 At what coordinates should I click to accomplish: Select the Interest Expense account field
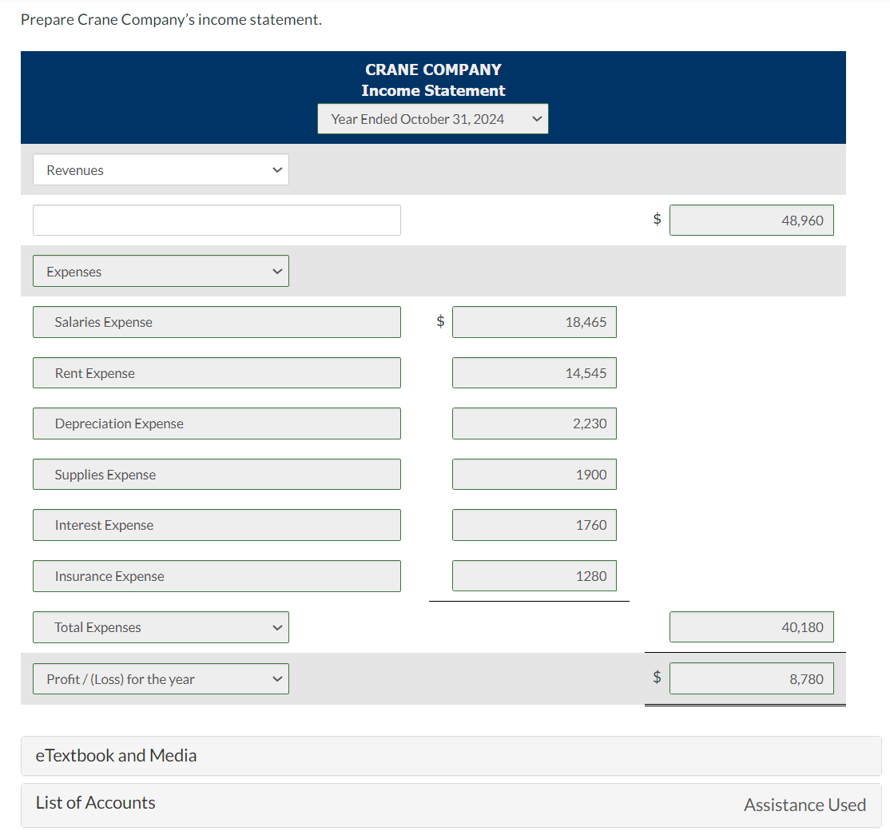[217, 525]
